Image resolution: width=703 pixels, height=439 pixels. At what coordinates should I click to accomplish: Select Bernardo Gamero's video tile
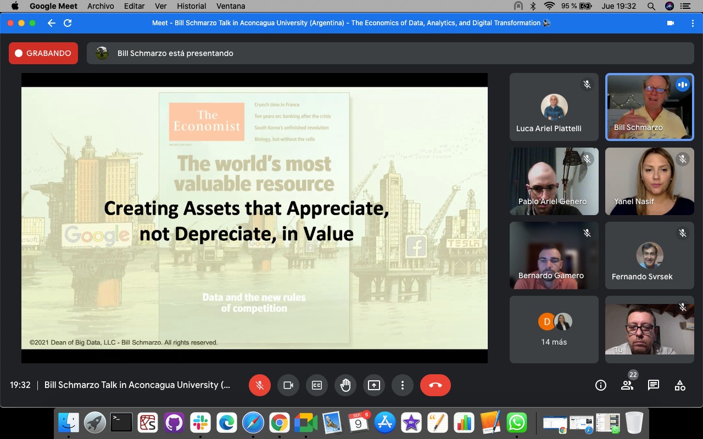coord(554,255)
